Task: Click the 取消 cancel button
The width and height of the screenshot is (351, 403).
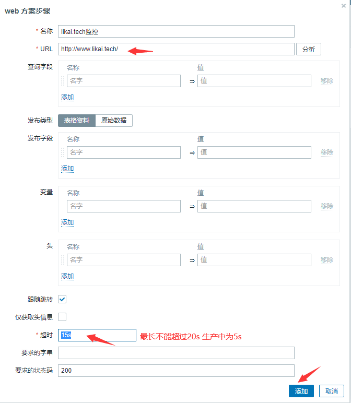Action: pyautogui.click(x=332, y=391)
